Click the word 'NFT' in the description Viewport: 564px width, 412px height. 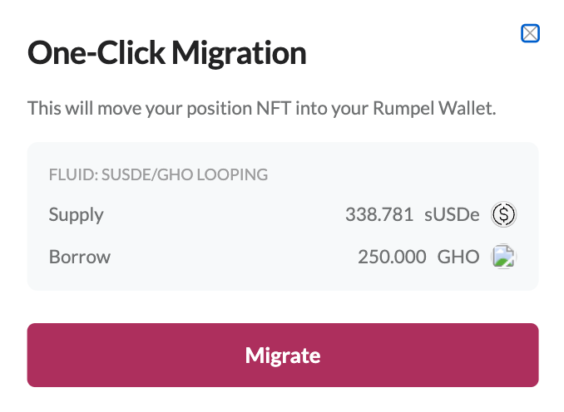pyautogui.click(x=274, y=108)
